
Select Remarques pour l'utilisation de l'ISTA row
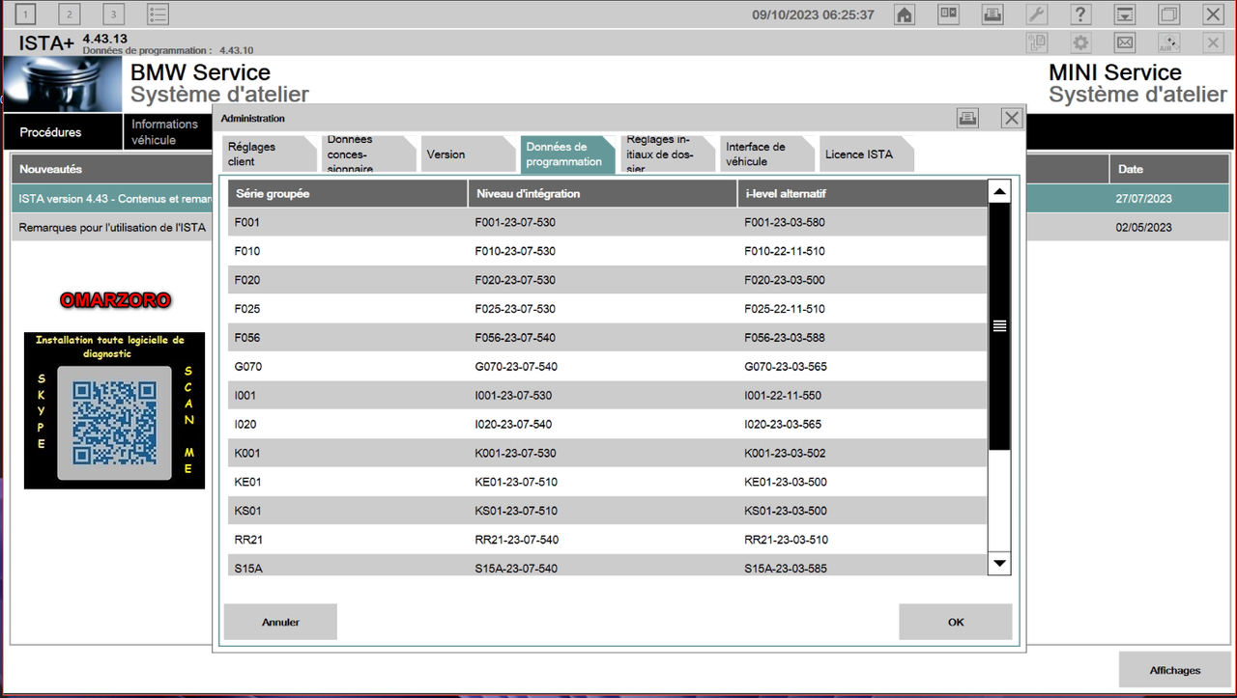[111, 228]
